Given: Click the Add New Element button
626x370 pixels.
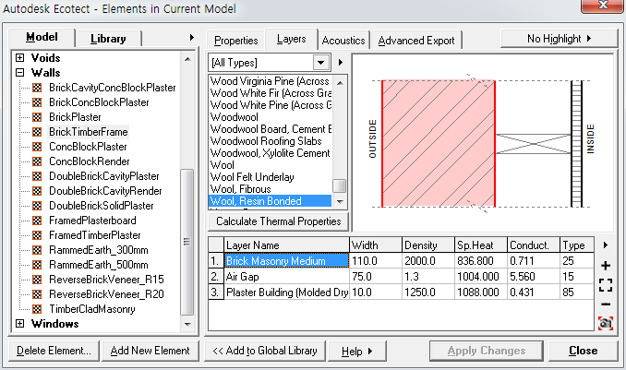Looking at the screenshot, I should 149,351.
